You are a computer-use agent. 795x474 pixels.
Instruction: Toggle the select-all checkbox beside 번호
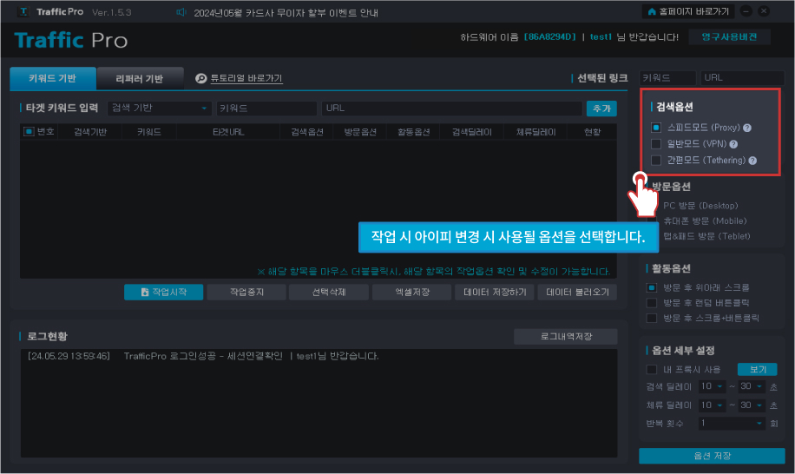pyautogui.click(x=29, y=132)
